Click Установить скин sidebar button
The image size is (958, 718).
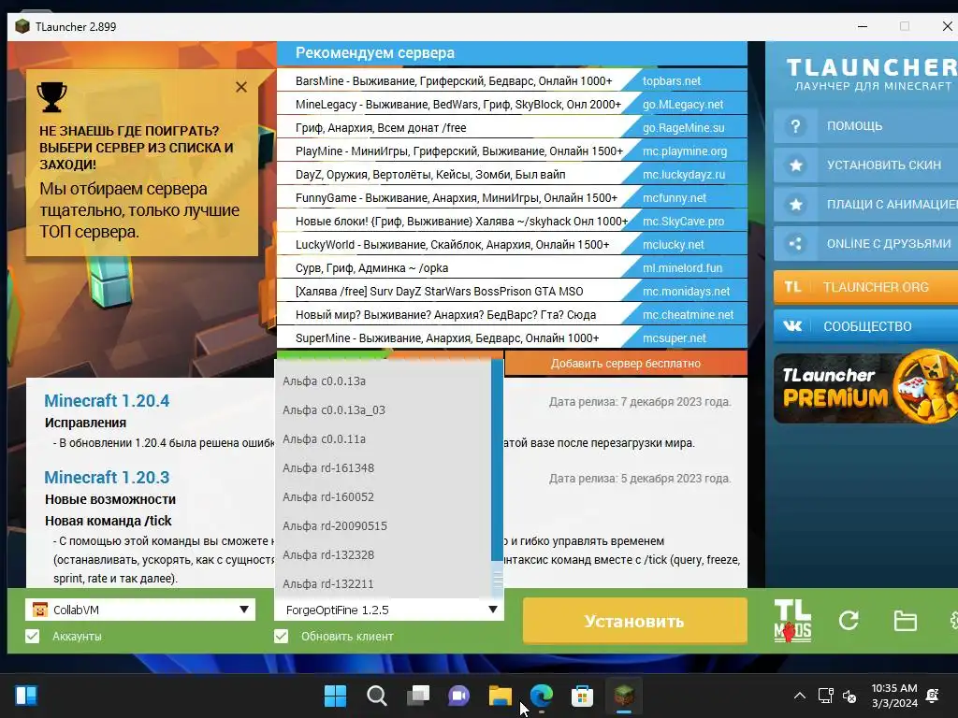865,165
